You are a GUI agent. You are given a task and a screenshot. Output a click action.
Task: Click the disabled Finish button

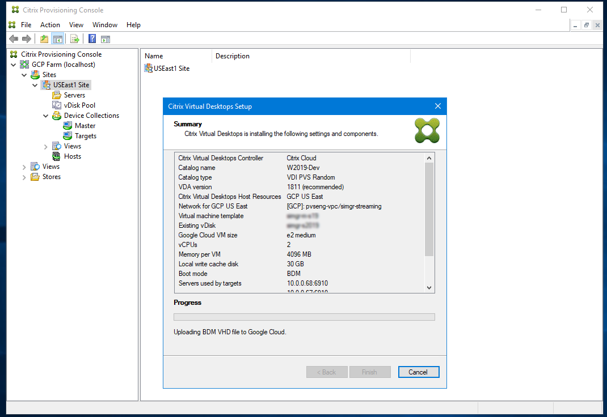coord(370,372)
